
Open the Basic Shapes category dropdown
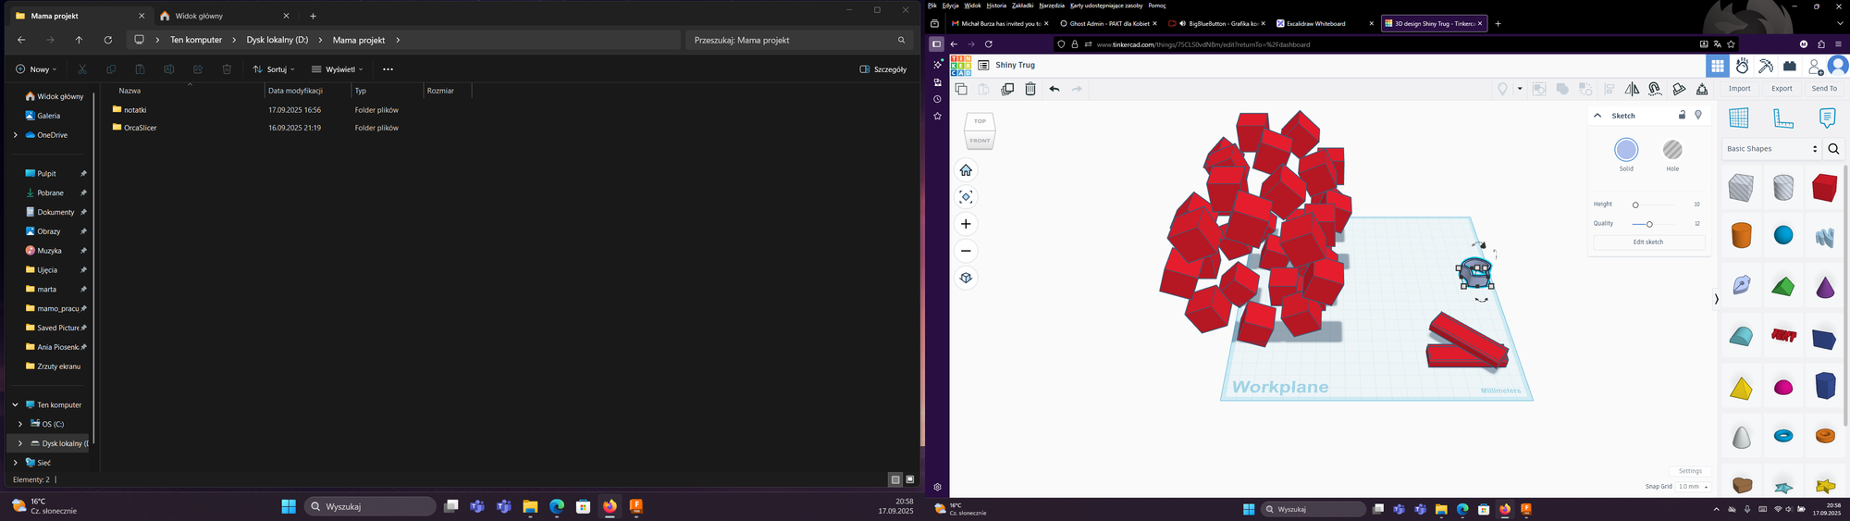coord(1771,149)
